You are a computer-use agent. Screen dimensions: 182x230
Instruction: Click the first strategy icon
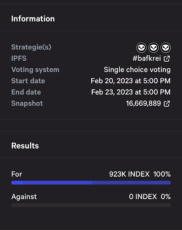[141, 47]
